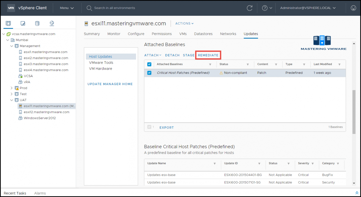Image resolution: width=361 pixels, height=197 pixels.
Task: Open the Status column filter dropdown
Action: pos(247,64)
